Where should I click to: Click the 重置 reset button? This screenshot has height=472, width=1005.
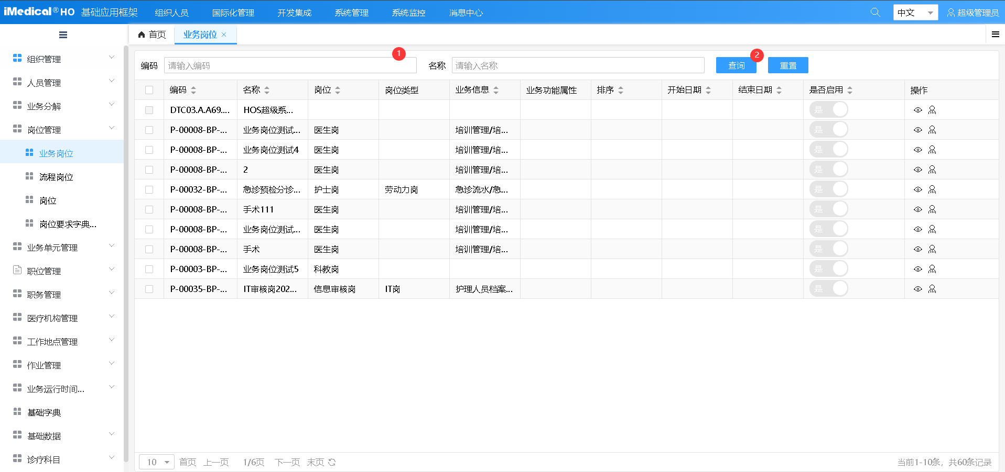click(x=787, y=65)
